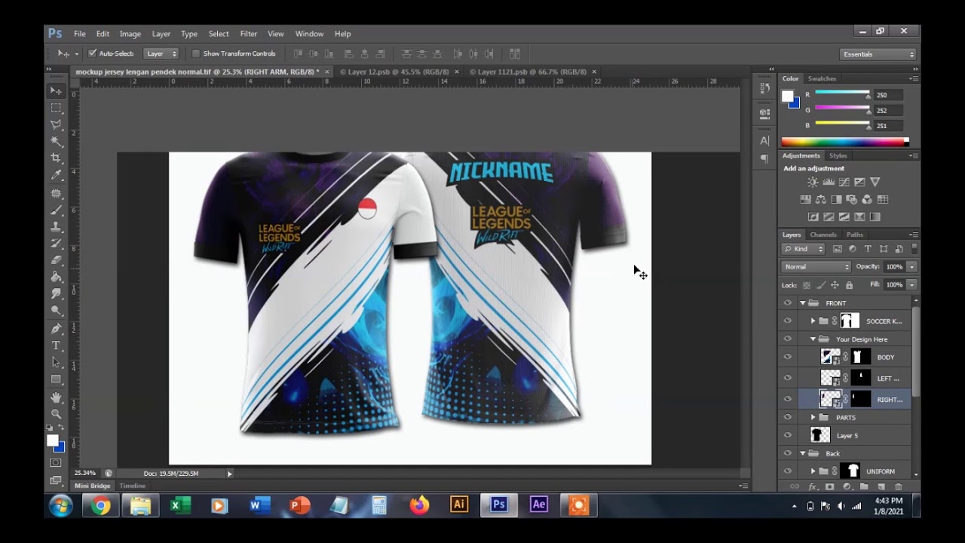Screen dimensions: 965x543
Task: Toggle visibility of LEFT layer
Action: point(787,379)
